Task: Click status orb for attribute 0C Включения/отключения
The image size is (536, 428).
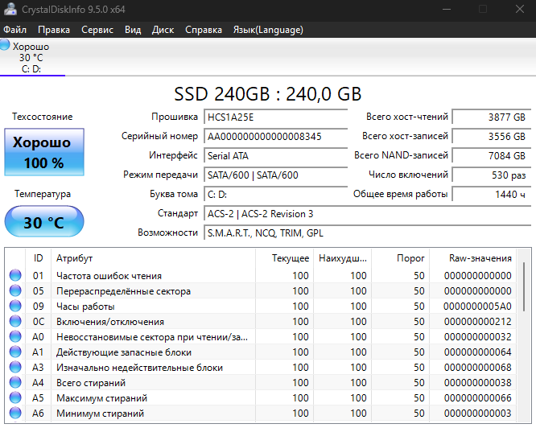Action: pyautogui.click(x=15, y=321)
